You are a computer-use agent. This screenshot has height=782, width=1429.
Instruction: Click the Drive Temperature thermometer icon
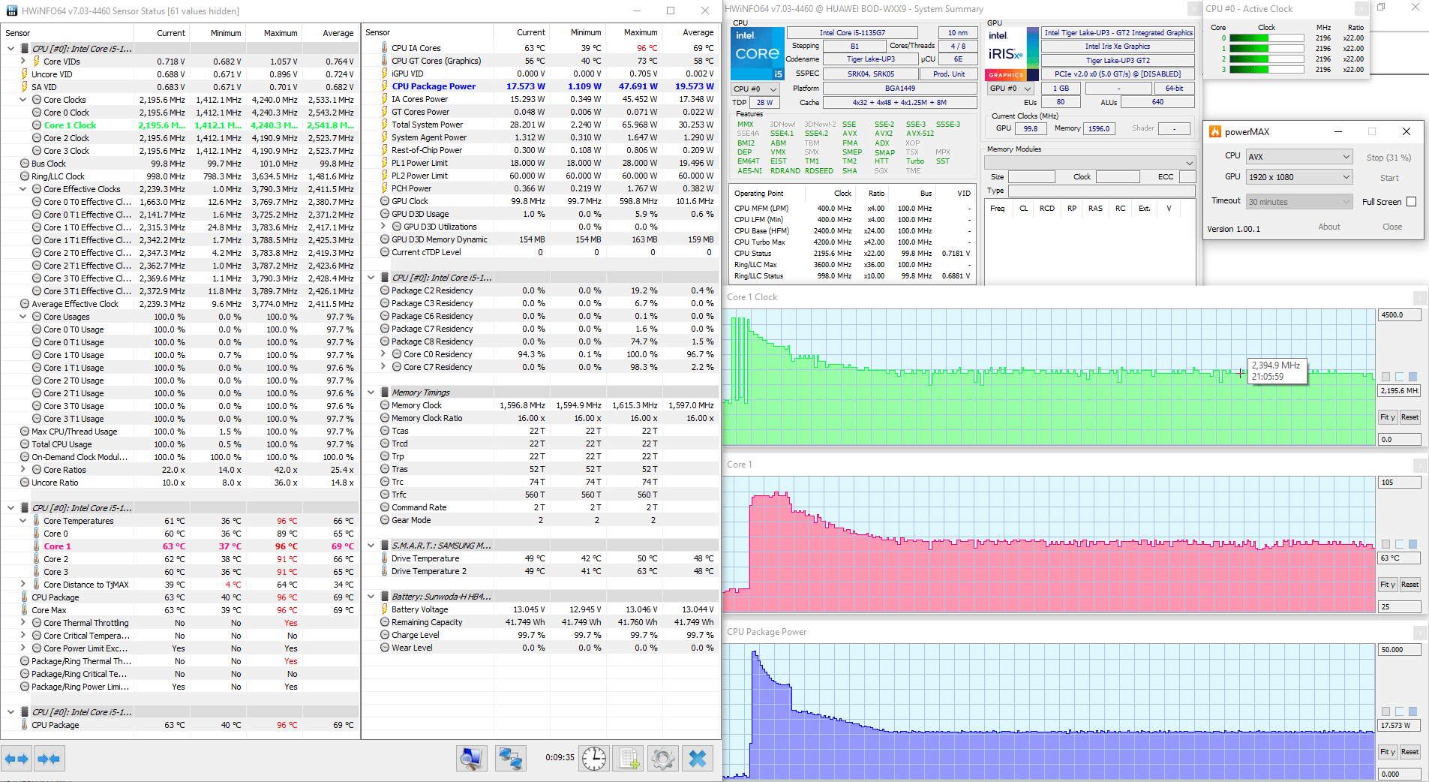point(384,558)
